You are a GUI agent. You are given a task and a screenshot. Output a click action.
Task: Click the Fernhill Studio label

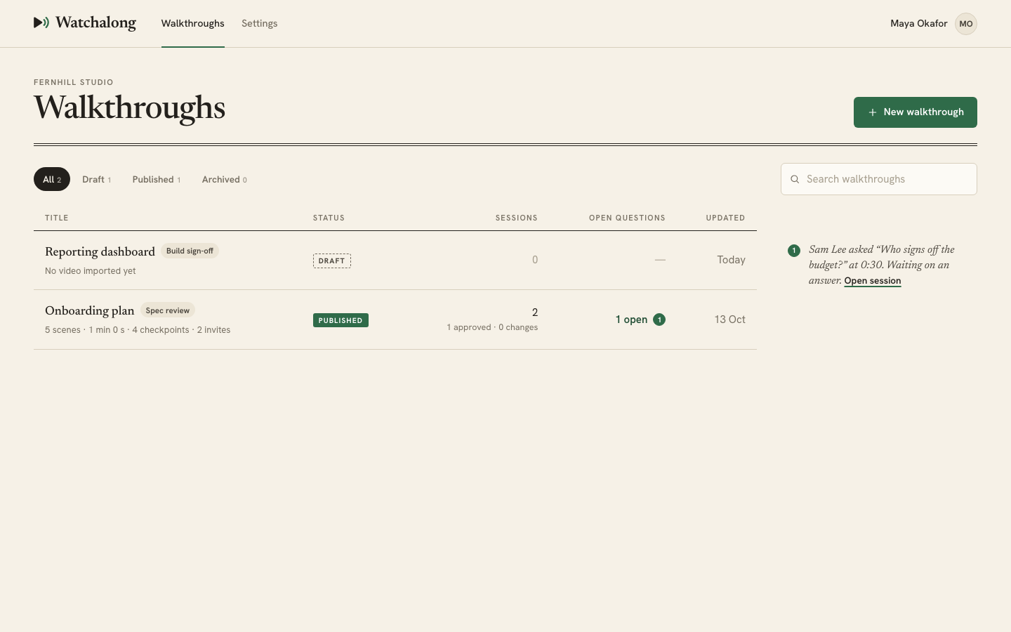click(x=74, y=82)
